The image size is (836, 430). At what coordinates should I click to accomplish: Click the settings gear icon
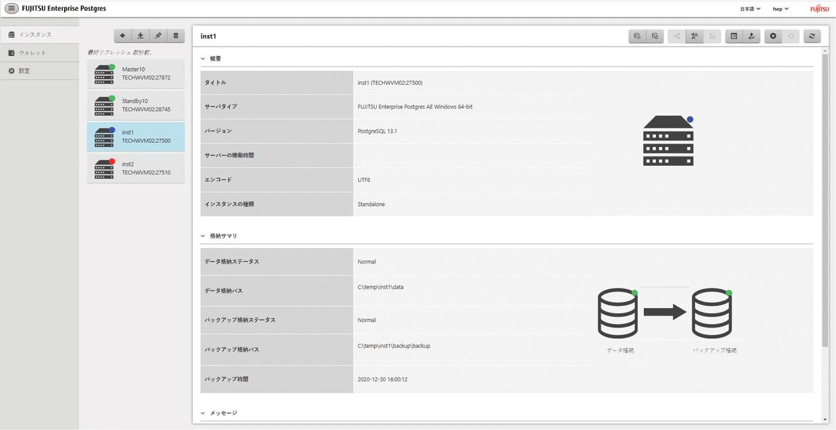pyautogui.click(x=11, y=71)
